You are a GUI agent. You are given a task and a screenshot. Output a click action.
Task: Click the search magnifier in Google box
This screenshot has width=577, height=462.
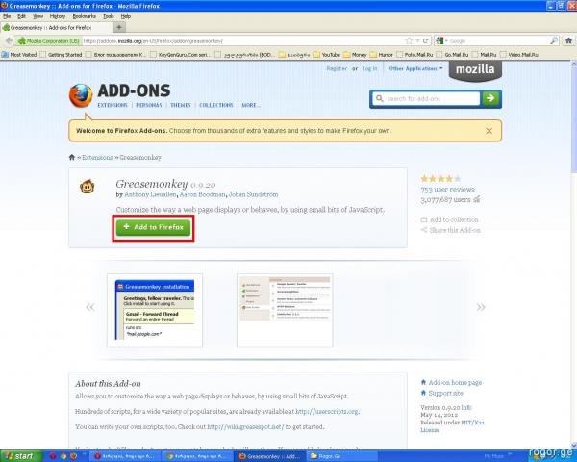[554, 40]
